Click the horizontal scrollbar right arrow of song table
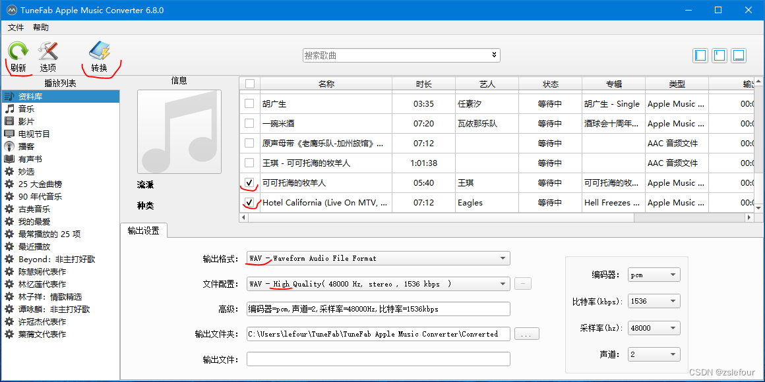 coord(749,218)
